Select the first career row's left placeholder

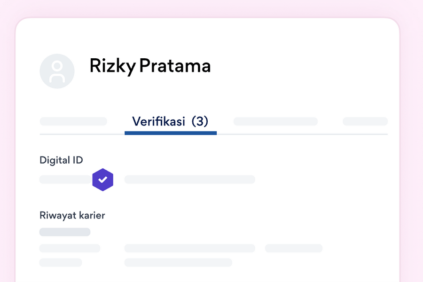coord(70,248)
